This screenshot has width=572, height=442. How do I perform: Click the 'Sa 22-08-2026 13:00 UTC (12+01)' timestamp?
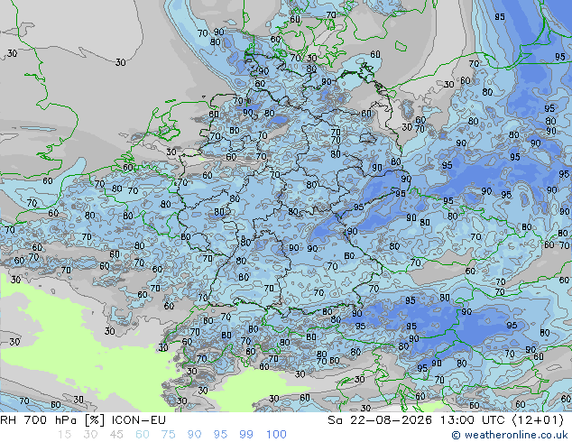click(446, 420)
